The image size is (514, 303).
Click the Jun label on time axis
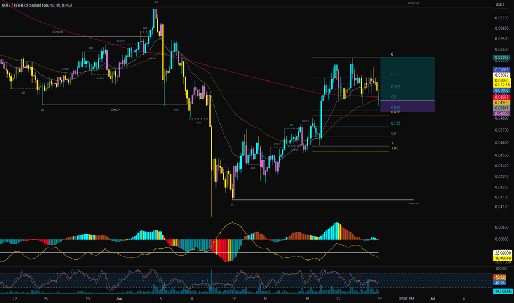119,299
